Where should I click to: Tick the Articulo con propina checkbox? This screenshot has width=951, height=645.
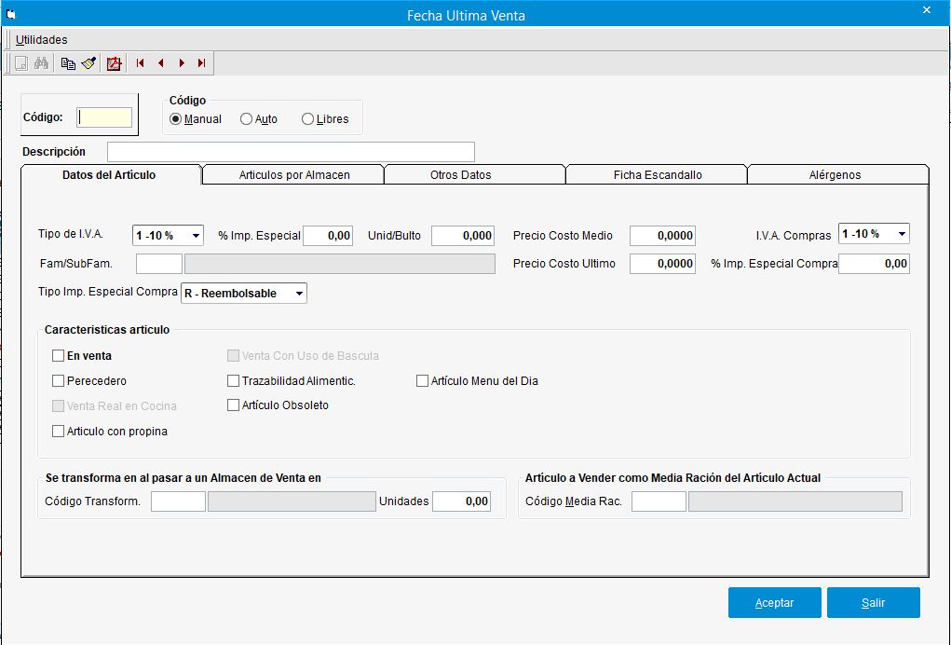point(59,432)
